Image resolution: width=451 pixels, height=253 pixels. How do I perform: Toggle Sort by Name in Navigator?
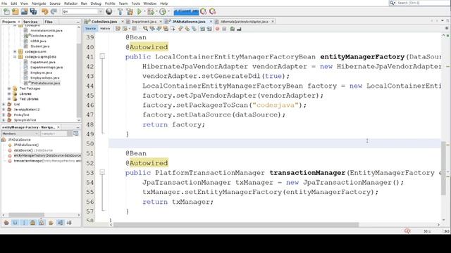pos(60,223)
